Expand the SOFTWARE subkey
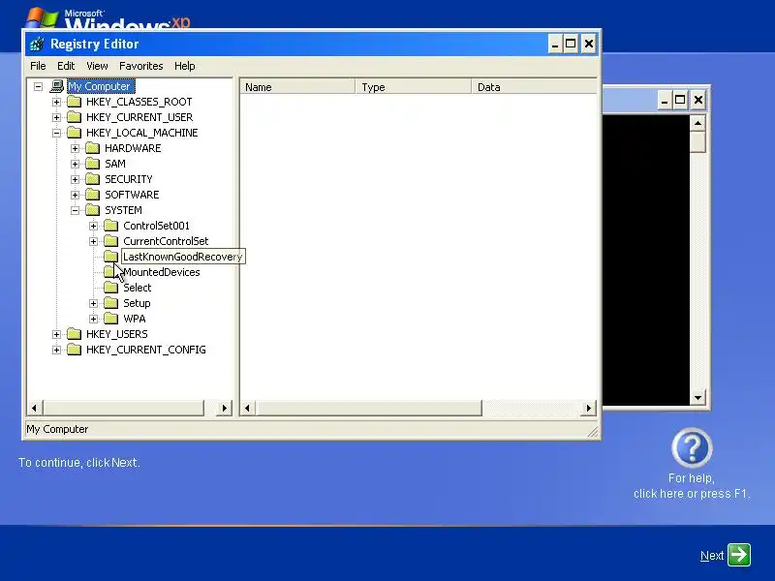This screenshot has width=775, height=581. [x=75, y=195]
